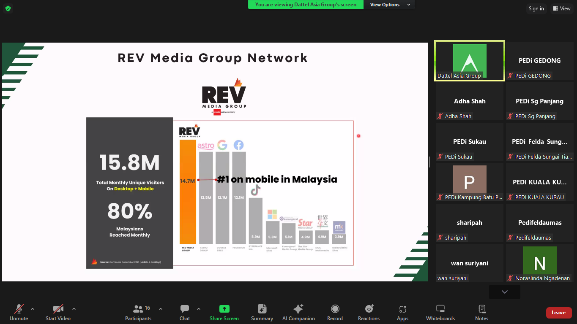
Task: Click the Facebook logo above chart bar
Action: pos(239,146)
